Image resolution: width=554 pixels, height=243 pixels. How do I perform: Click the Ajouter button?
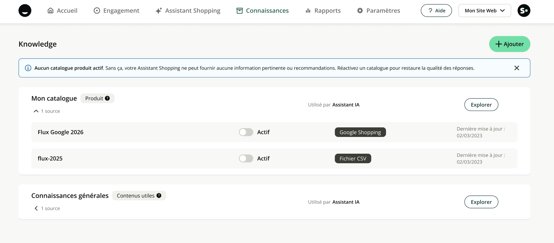509,44
